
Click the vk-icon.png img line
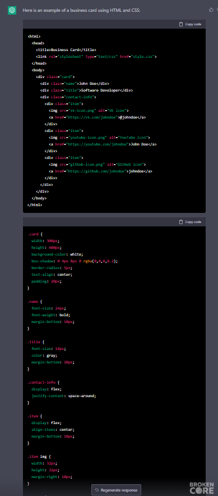pos(89,111)
